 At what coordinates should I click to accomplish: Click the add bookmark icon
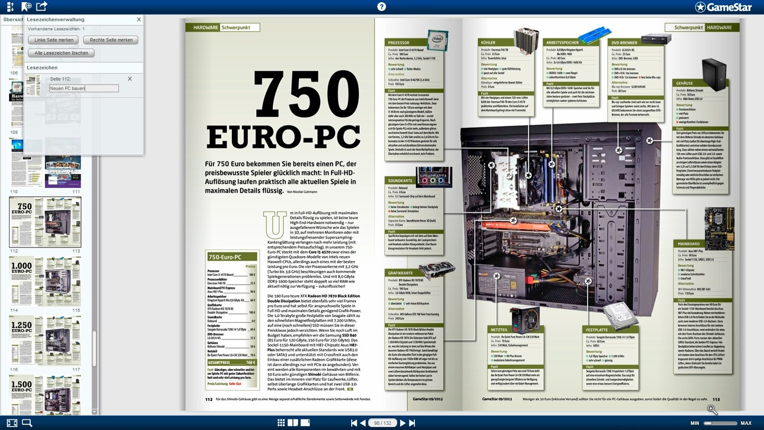(x=27, y=6)
